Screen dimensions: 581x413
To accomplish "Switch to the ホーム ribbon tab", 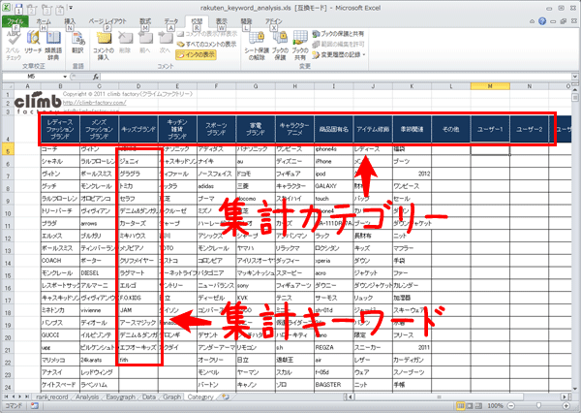I will 44,21.
